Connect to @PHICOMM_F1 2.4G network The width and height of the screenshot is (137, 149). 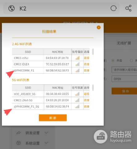click(86, 71)
